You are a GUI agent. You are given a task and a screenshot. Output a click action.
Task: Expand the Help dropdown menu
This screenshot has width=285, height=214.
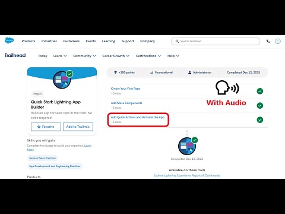(173, 56)
